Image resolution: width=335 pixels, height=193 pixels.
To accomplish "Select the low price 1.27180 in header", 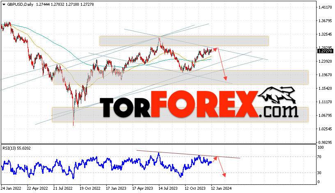I will [x=72, y=4].
